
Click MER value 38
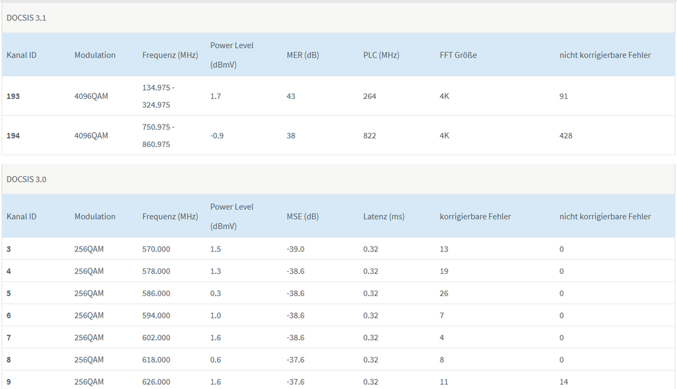291,136
